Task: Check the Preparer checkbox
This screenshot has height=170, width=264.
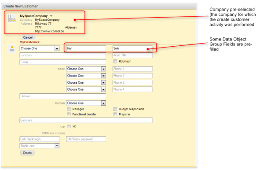Action: point(115,115)
